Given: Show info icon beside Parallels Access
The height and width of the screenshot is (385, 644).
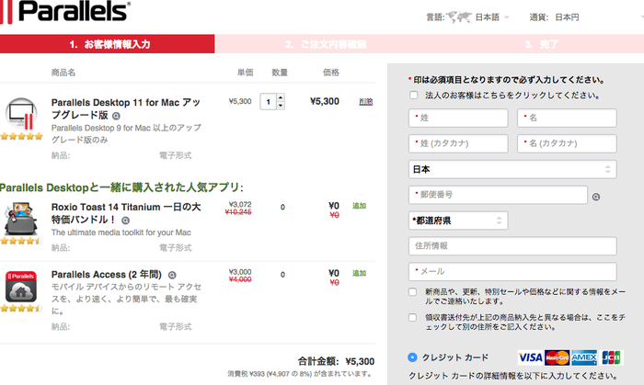Looking at the screenshot, I should pos(172,275).
